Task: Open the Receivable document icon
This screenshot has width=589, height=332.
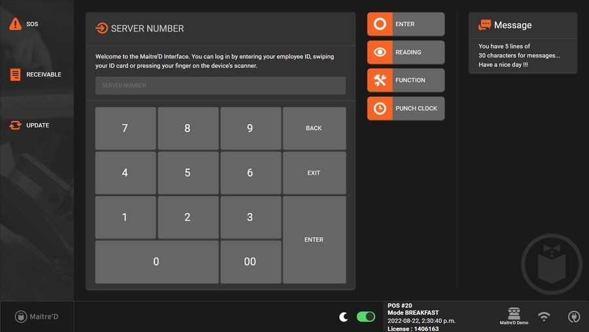Action: coord(15,75)
